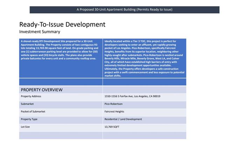Image resolution: width=251 pixels, height=141 pixels.
Task: Click the "Residential / Land Development" value
Action: [123, 119]
